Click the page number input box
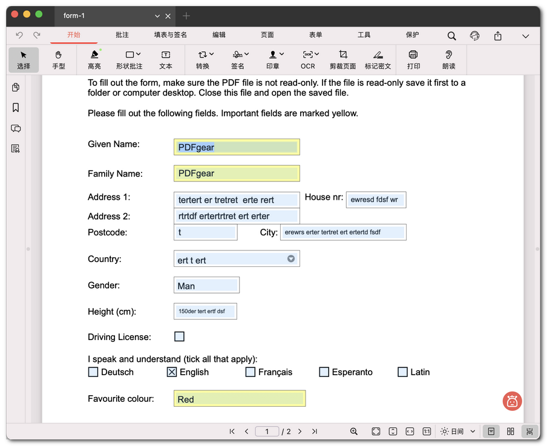Image resolution: width=547 pixels, height=446 pixels. (x=266, y=431)
